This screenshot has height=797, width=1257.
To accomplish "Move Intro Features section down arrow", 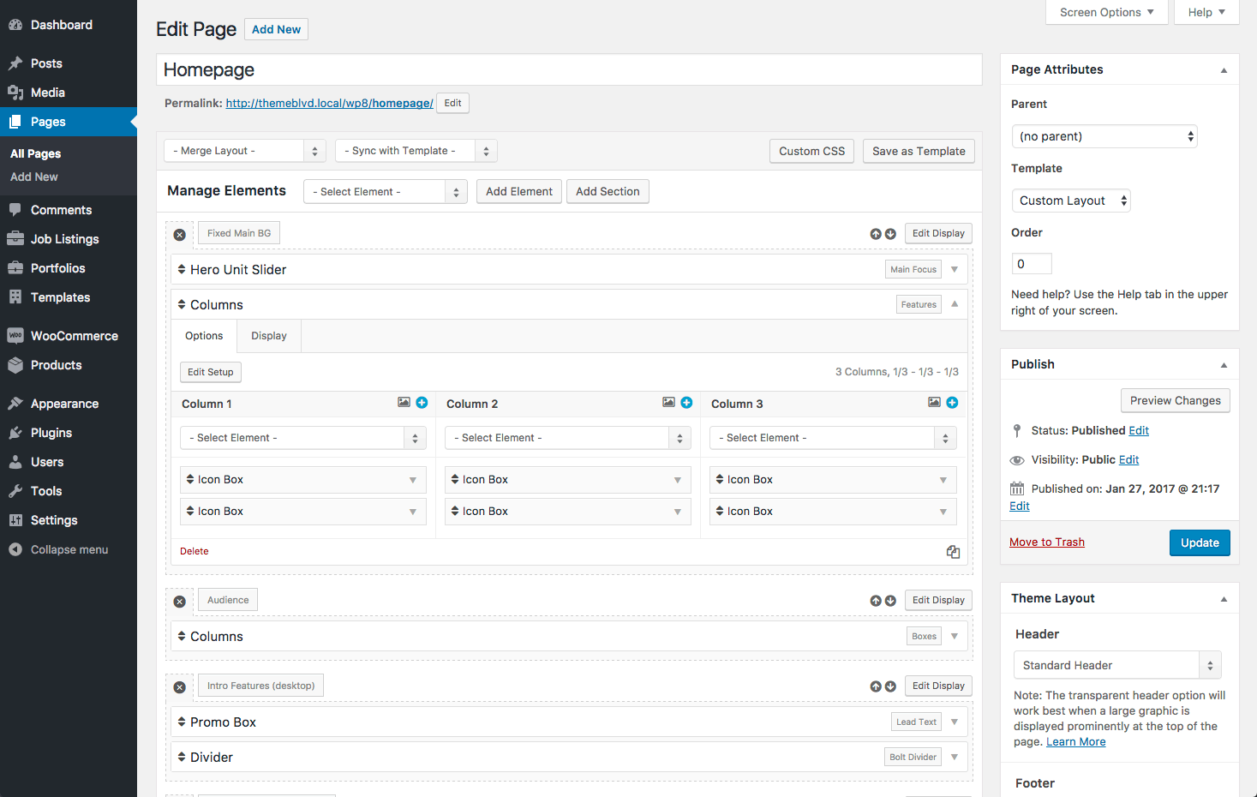I will (890, 686).
